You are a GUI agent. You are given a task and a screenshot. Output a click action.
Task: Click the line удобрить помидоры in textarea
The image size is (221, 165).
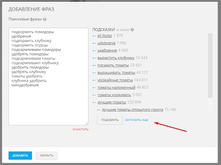pos(30,67)
